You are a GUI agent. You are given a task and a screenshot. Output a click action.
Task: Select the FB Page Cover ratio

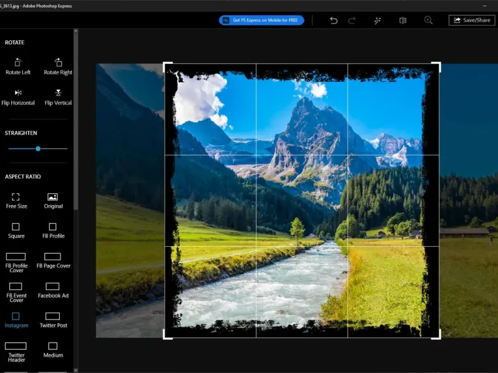click(x=53, y=260)
